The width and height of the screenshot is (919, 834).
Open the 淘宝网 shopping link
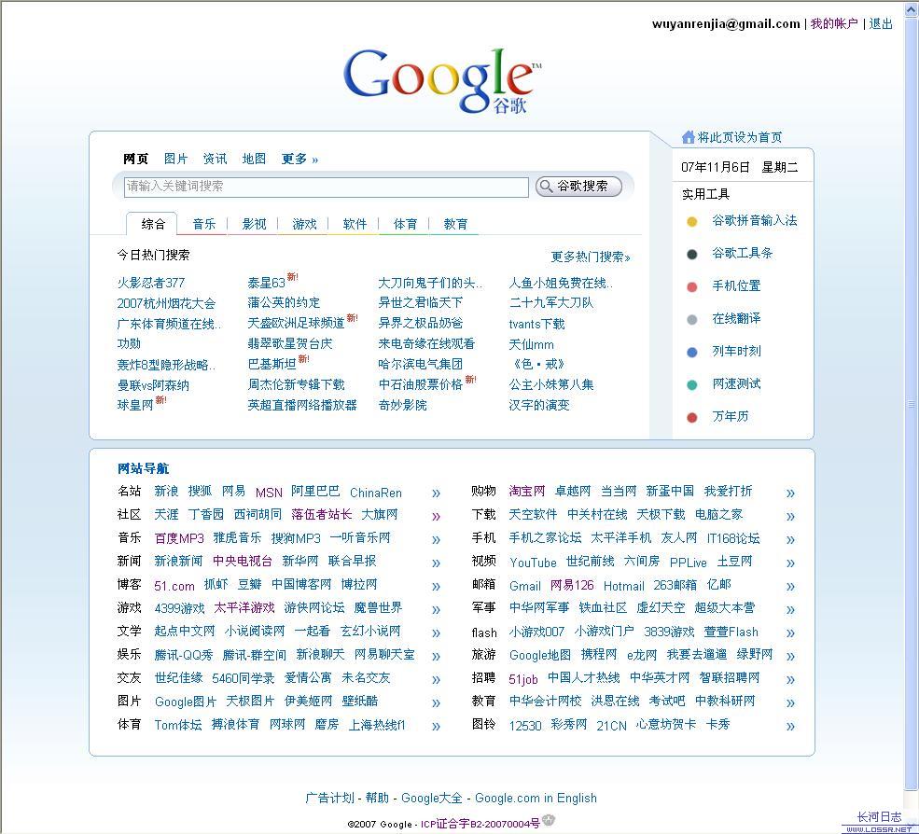(527, 491)
